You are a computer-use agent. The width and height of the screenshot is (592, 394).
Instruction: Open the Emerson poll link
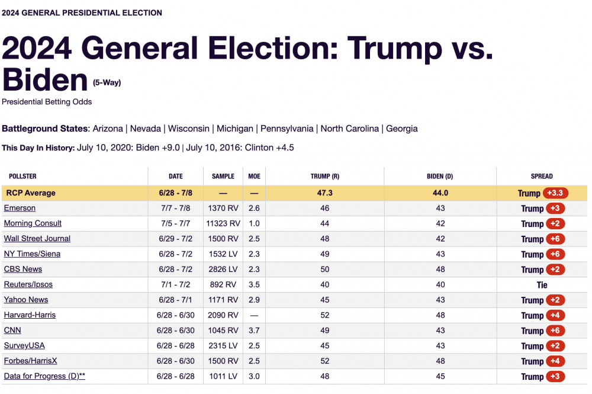point(20,208)
